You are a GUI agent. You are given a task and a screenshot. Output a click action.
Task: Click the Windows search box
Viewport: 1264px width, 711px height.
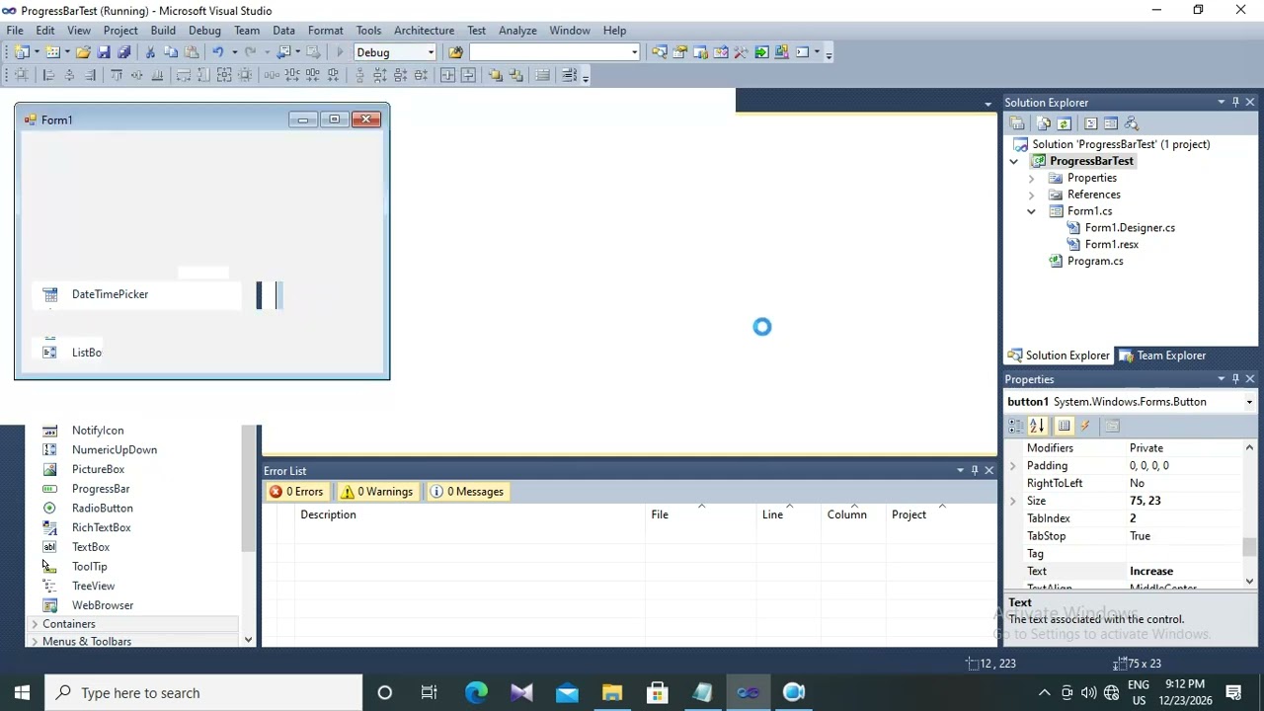point(204,693)
